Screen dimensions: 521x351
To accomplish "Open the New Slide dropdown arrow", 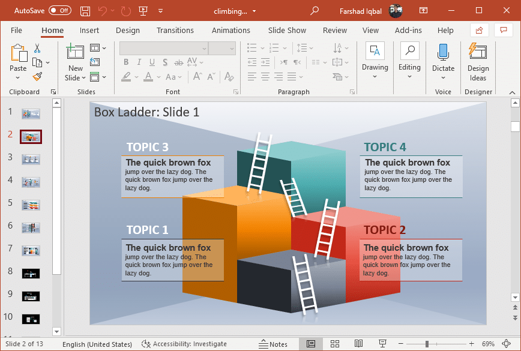I will coord(76,78).
